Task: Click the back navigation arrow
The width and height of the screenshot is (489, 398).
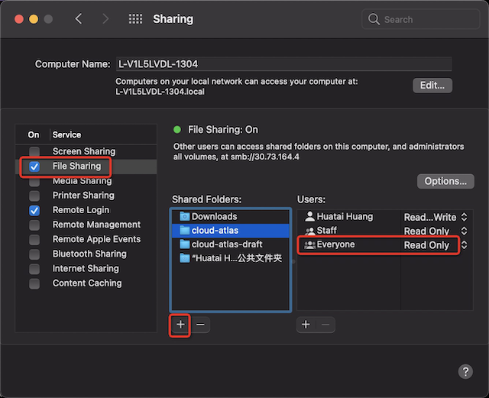Action: click(79, 19)
